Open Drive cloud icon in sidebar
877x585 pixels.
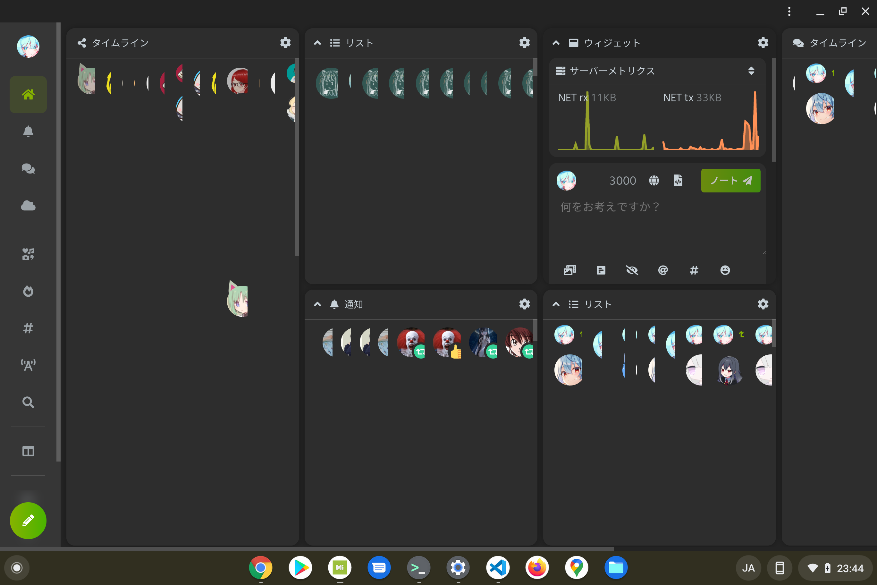(28, 206)
